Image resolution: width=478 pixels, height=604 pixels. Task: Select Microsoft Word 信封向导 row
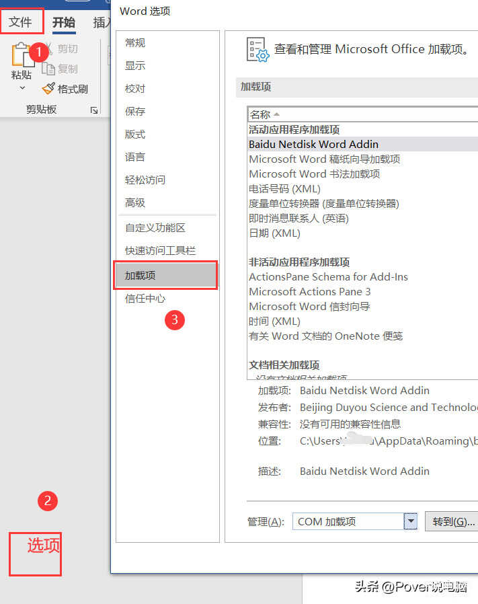click(363, 306)
